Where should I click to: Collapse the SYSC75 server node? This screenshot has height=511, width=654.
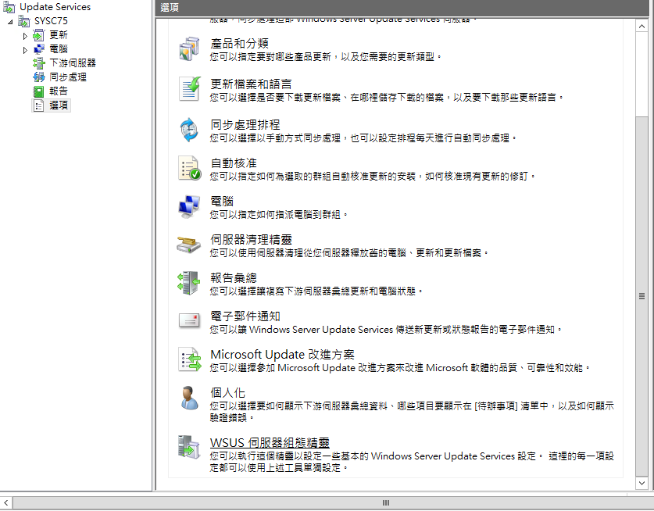tap(10, 22)
